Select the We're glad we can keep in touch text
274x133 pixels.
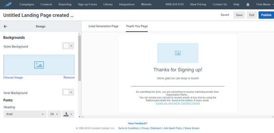point(178,78)
